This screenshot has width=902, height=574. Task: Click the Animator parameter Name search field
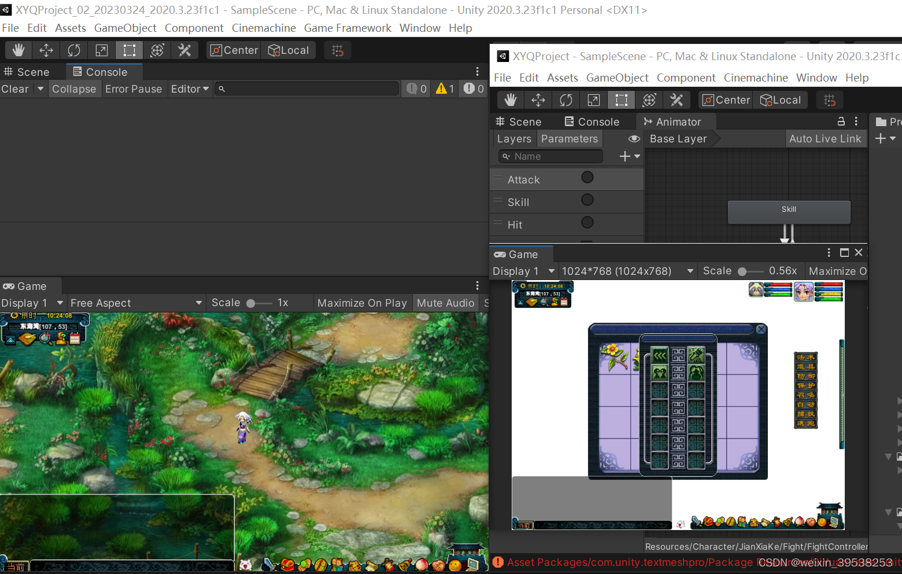point(550,156)
